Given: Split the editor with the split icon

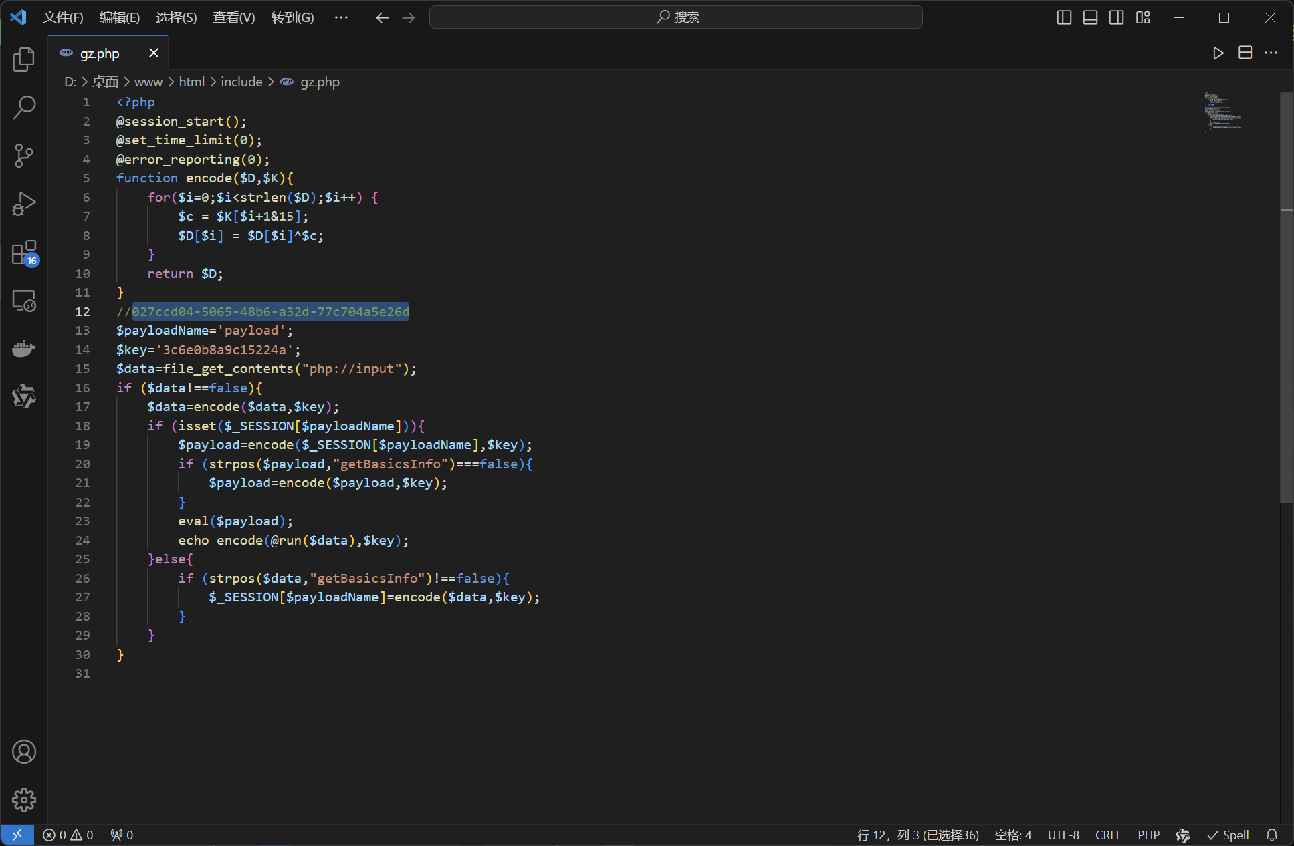Looking at the screenshot, I should tap(1245, 53).
